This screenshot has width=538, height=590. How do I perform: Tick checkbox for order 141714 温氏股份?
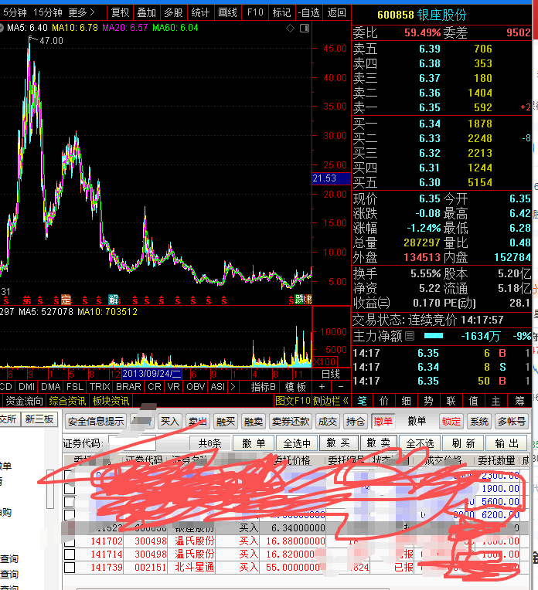pos(70,554)
